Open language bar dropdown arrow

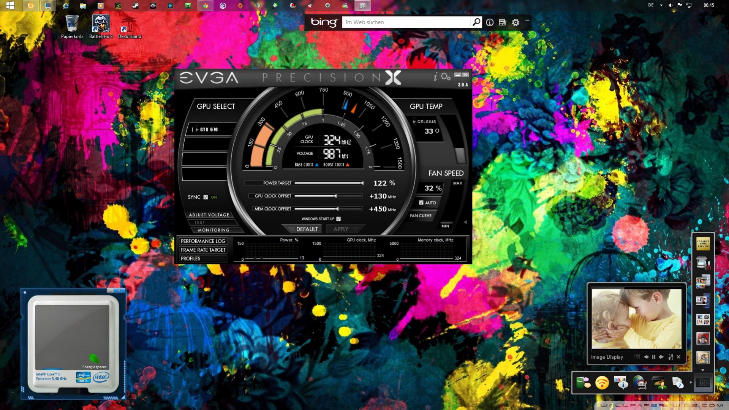[661, 5]
